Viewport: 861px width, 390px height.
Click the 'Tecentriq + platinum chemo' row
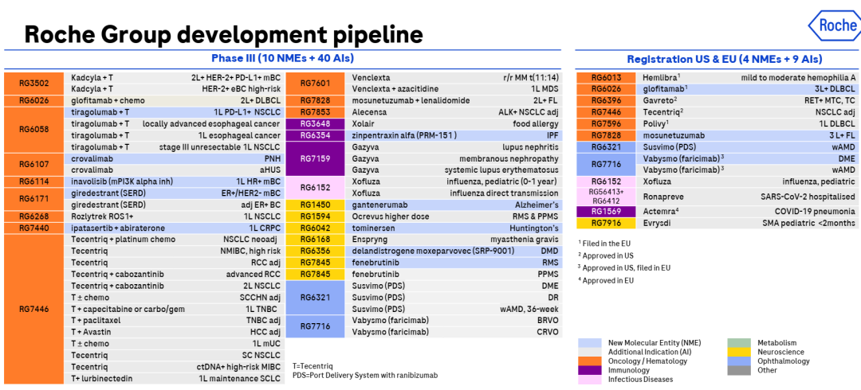click(x=175, y=239)
